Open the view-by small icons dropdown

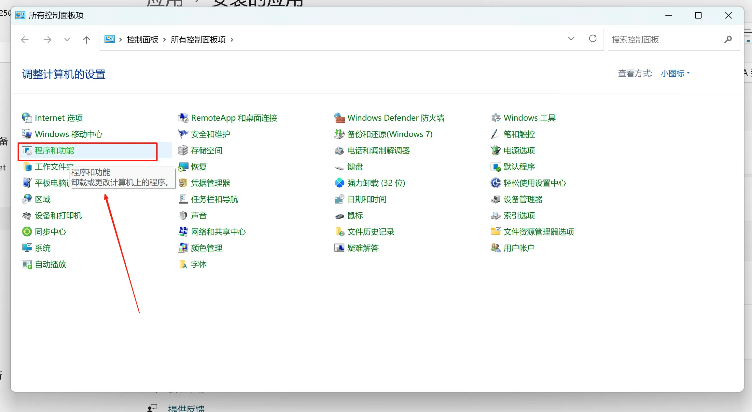coord(675,73)
